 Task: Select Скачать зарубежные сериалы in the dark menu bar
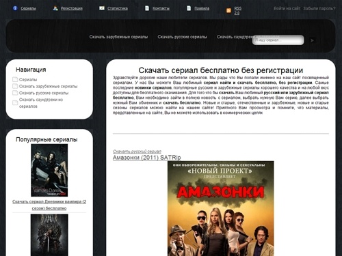pyautogui.click(x=118, y=37)
